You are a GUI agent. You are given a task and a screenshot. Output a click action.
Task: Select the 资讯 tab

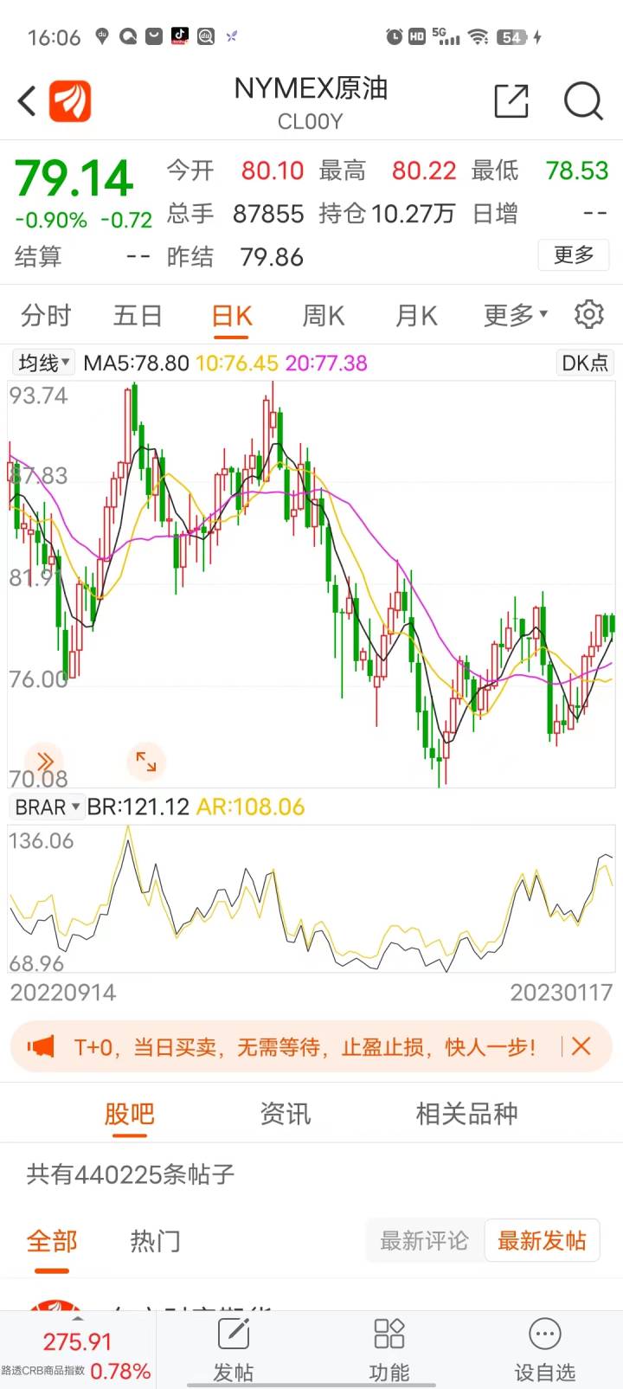tap(285, 1114)
